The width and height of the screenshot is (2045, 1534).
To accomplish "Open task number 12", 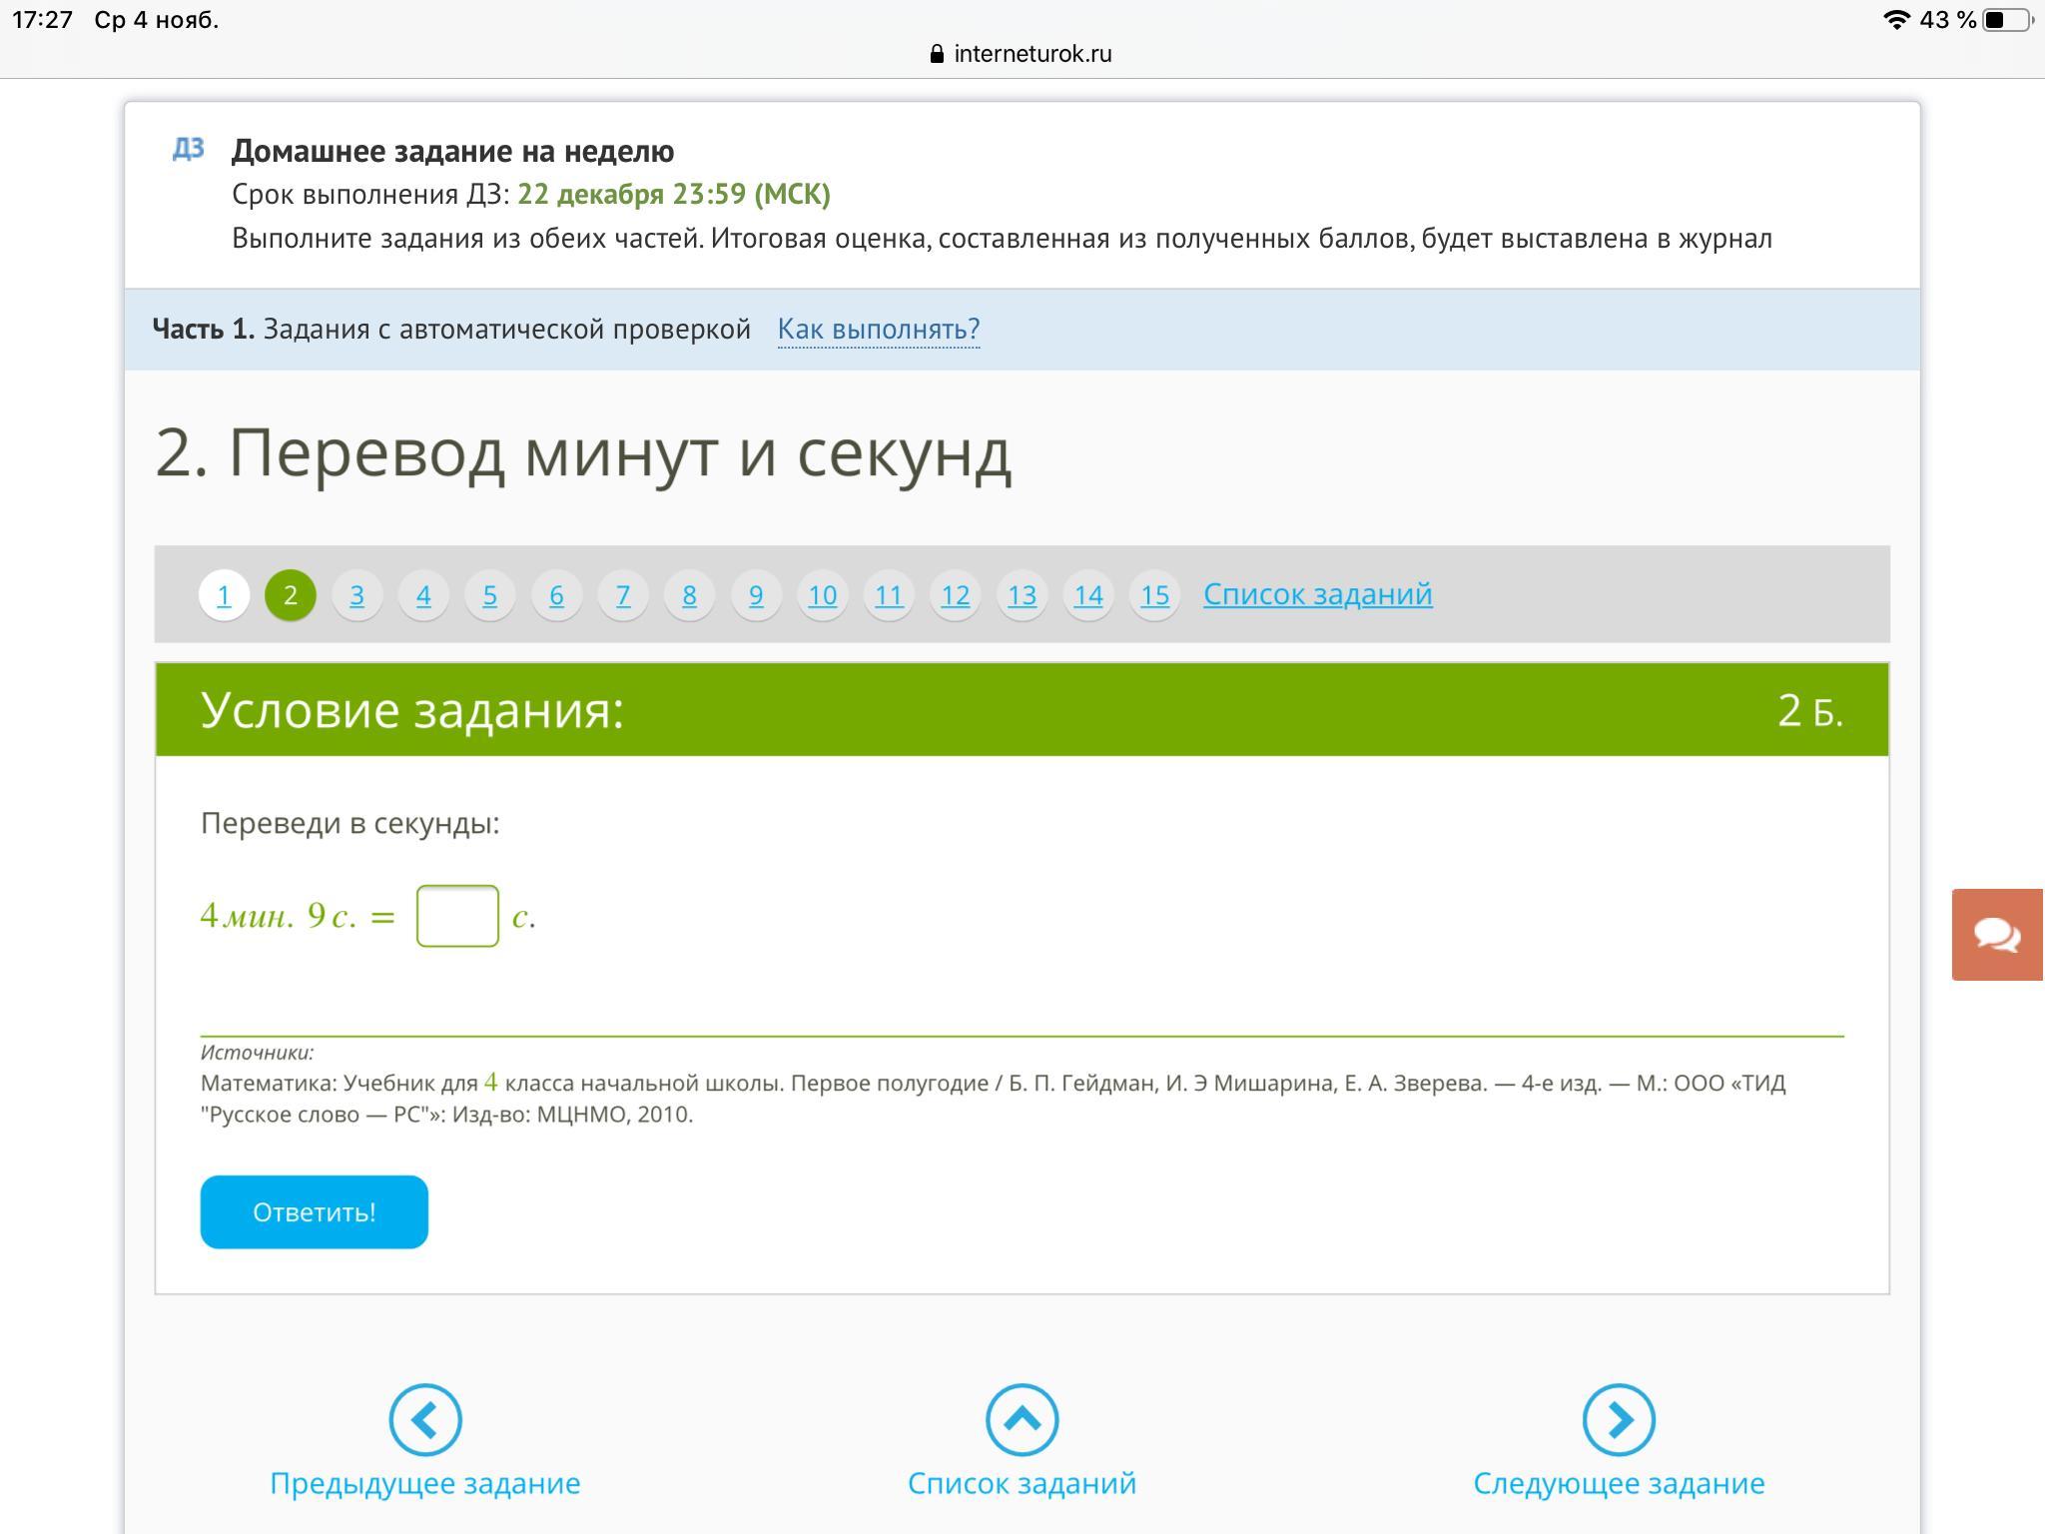I will 955,595.
